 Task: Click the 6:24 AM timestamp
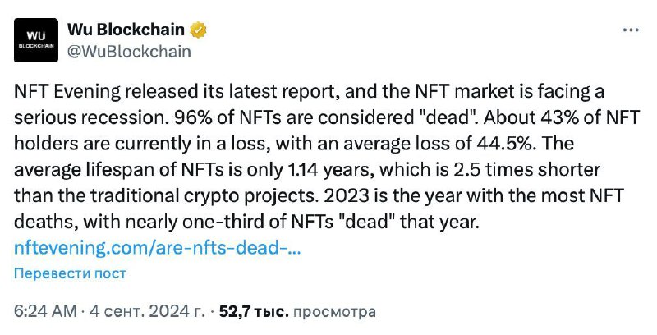[x=45, y=312]
